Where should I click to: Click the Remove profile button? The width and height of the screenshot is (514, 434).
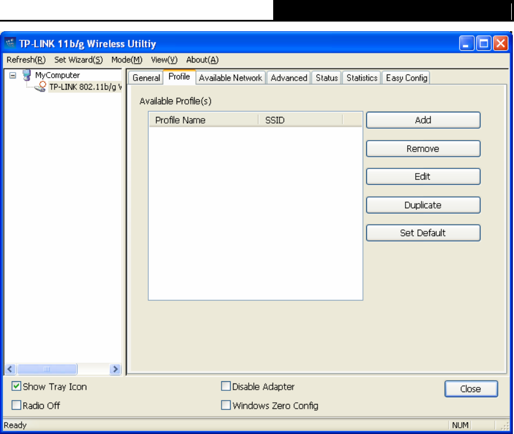[423, 149]
